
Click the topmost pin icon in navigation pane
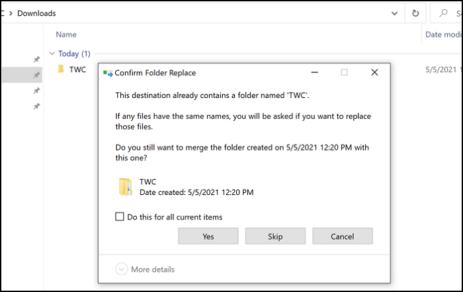pyautogui.click(x=37, y=59)
